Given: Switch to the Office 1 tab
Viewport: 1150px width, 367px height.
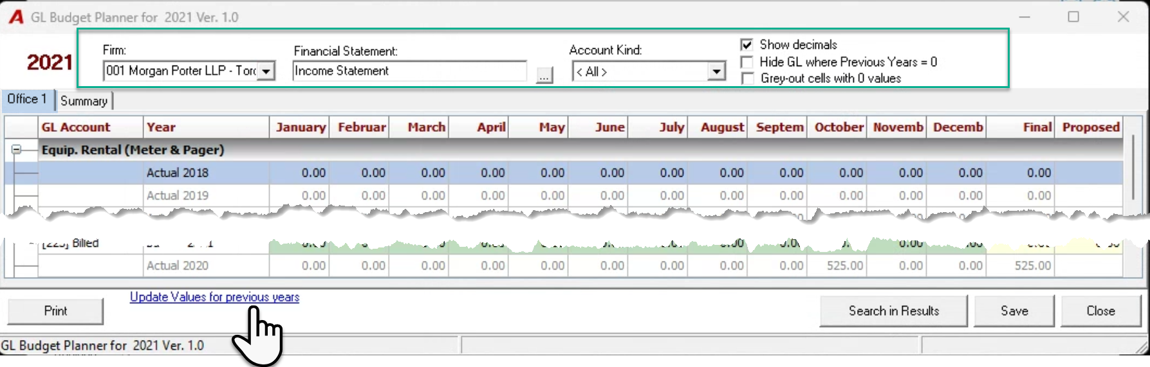Looking at the screenshot, I should pos(27,99).
